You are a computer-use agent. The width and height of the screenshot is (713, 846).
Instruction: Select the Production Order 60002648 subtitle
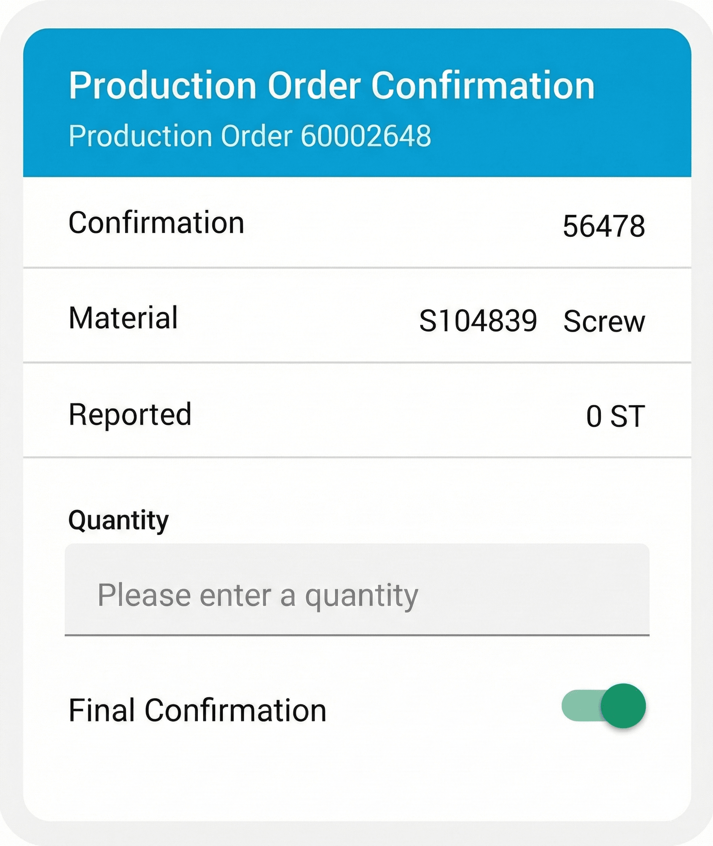250,136
